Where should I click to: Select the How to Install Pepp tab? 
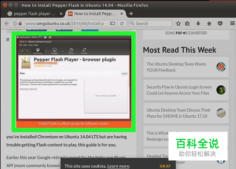(x=95, y=14)
